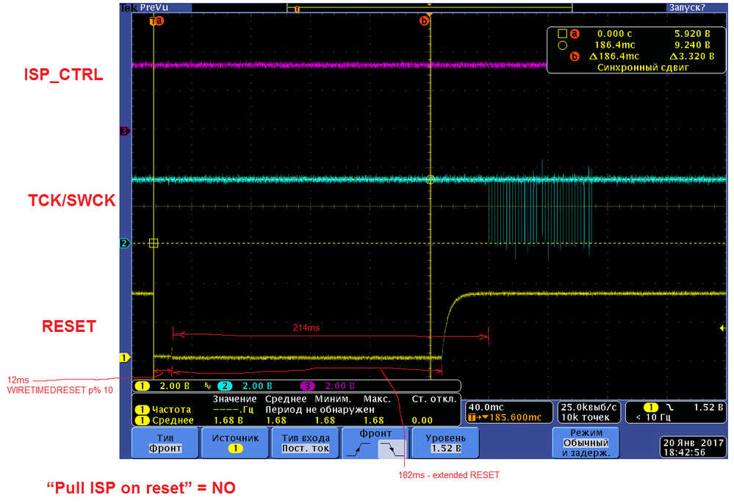This screenshot has height=503, width=734.
Task: Click the channel 3 ground marker
Action: pyautogui.click(x=124, y=131)
